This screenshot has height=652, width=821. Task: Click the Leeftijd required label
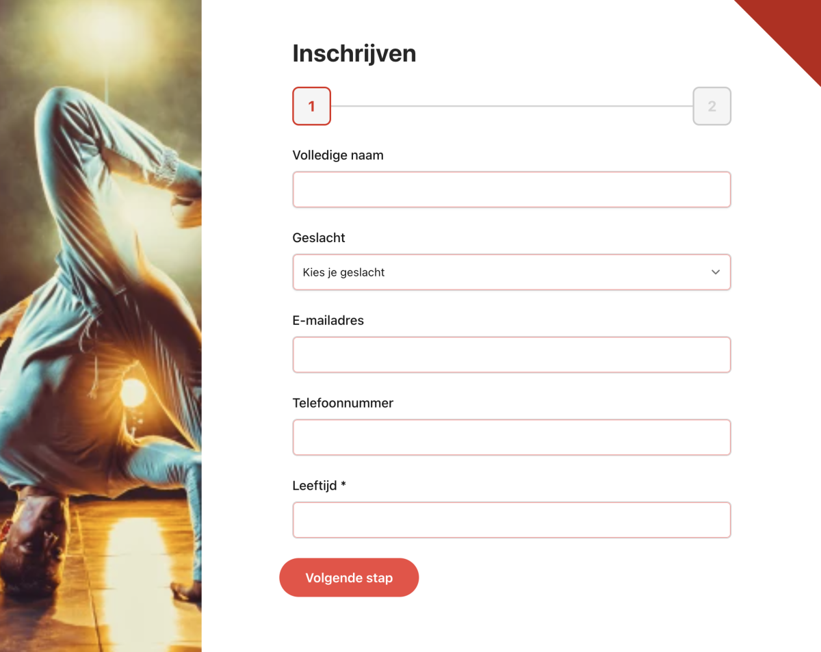[320, 486]
